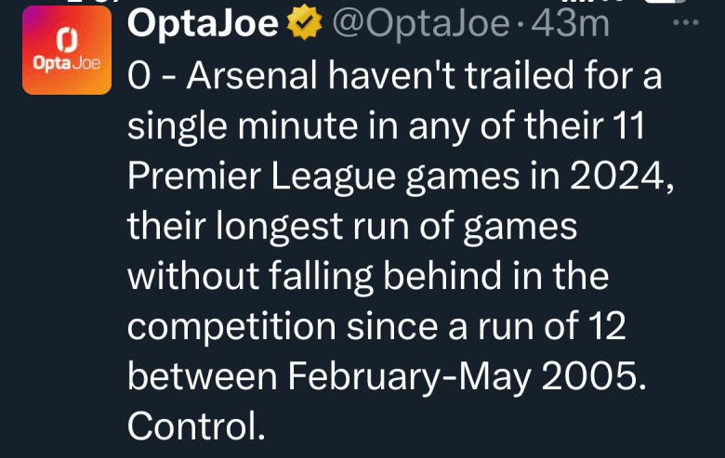This screenshot has width=725, height=458.
Task: Click the word "competition" in the tweet
Action: [x=228, y=326]
